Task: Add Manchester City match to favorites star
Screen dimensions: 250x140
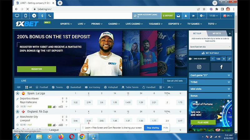Action: point(17,125)
